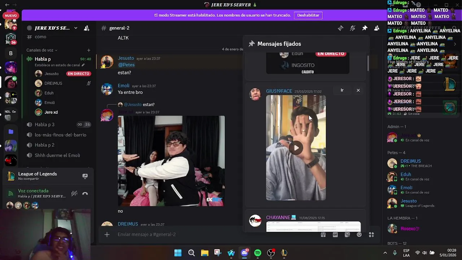Viewport: 462px width, 260px height.
Task: Focus the Enviar mensaje a #general-2 field
Action: pos(217,235)
